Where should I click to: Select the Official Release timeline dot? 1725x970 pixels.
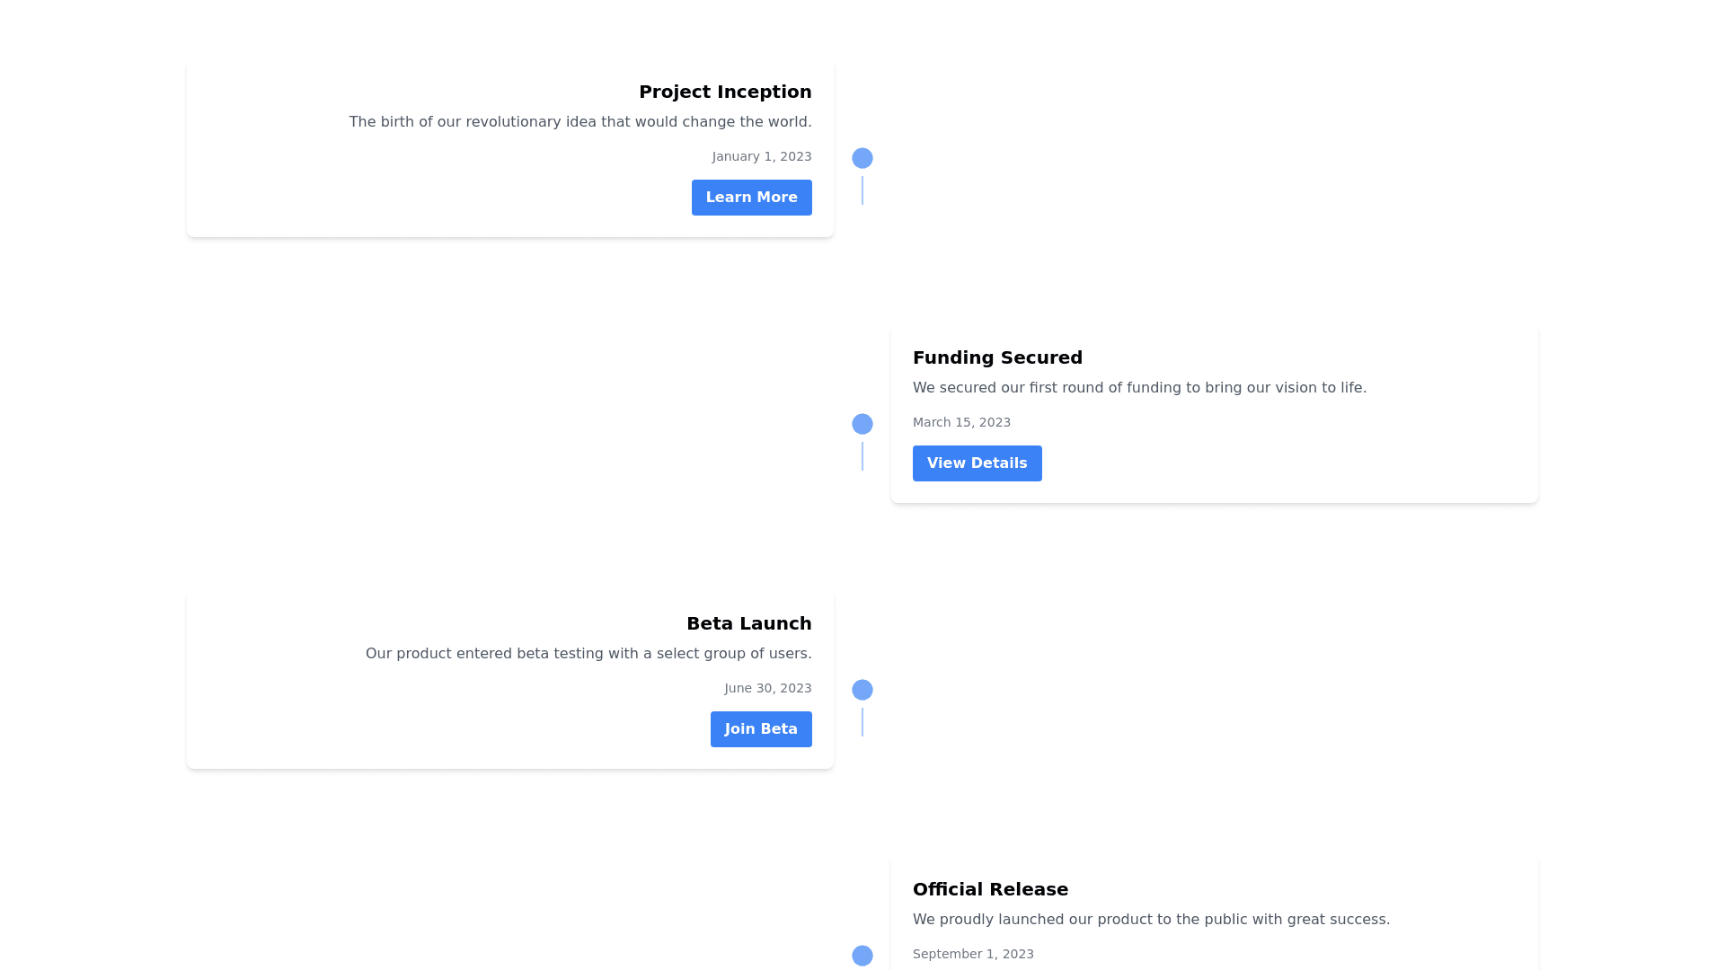(862, 956)
